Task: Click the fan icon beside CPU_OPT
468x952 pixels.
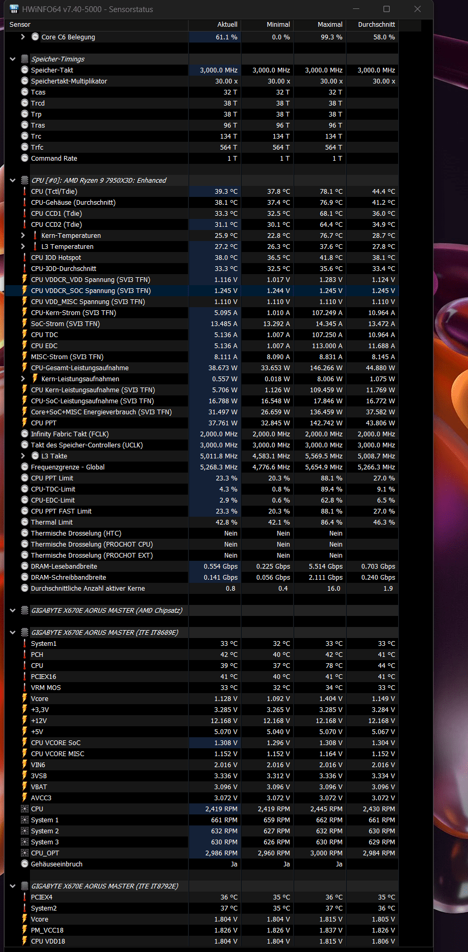Action: [25, 853]
